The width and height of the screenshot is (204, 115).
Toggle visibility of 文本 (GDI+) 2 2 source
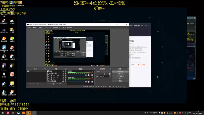[63, 75]
